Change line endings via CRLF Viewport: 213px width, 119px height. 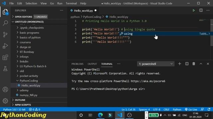166,109
